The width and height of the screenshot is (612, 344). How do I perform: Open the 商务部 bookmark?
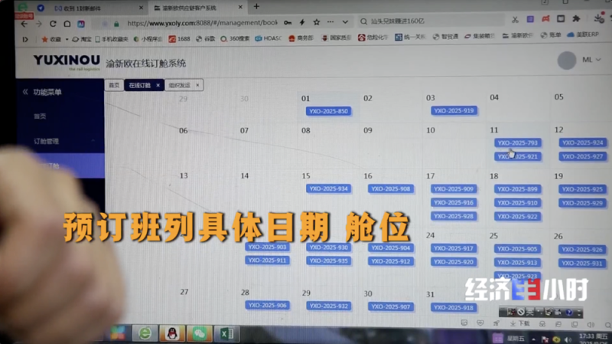pos(301,38)
